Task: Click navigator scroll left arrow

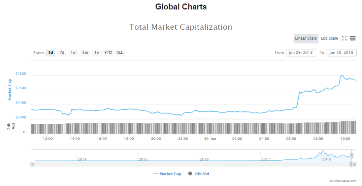Action: click(33, 164)
